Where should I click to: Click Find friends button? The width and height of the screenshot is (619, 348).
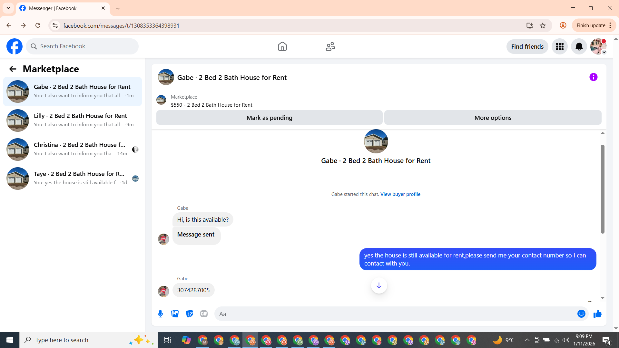pos(527,47)
